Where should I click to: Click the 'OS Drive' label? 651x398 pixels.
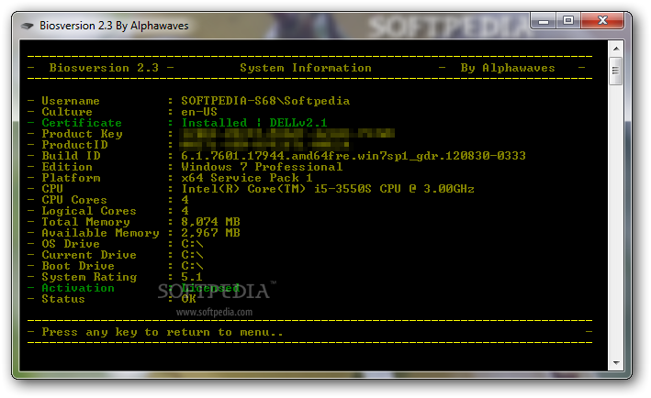pos(71,244)
